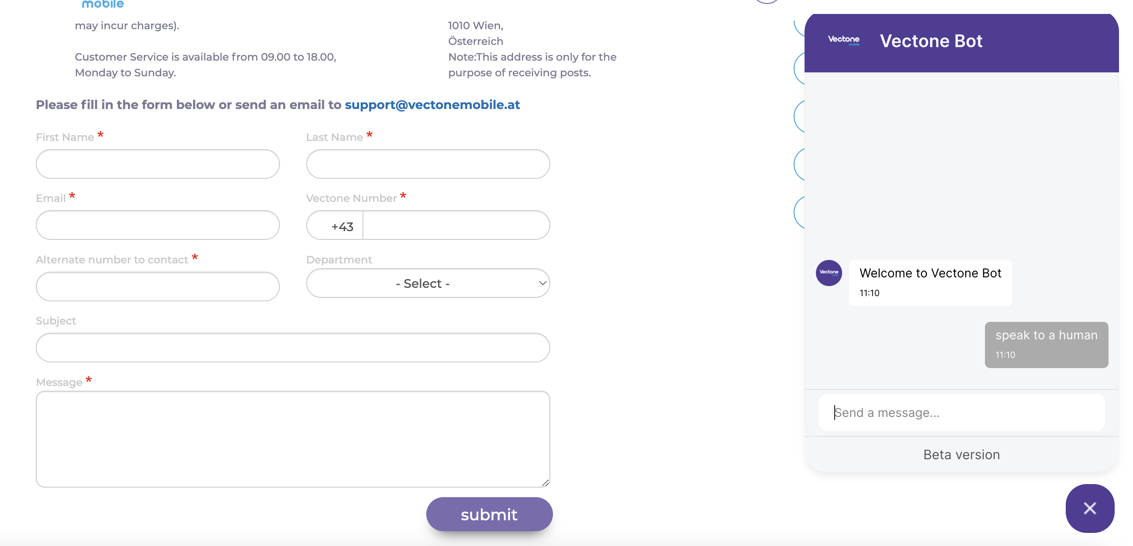Viewport: 1133px width, 546px height.
Task: Click the support@vectonemobile.at email link
Action: [x=432, y=105]
